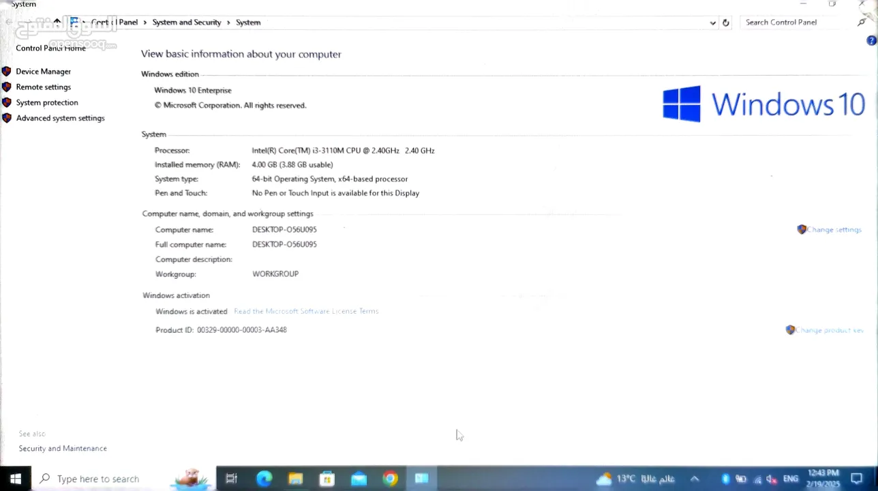Open the Windows Start button
Viewport: 878px width, 491px height.
[15, 479]
